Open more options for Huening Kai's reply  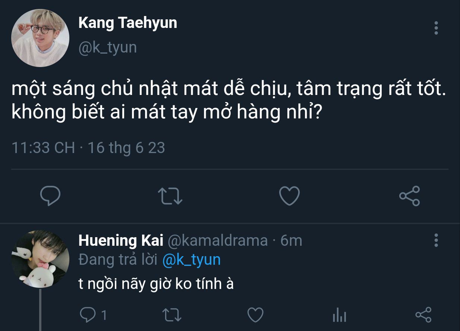436,241
